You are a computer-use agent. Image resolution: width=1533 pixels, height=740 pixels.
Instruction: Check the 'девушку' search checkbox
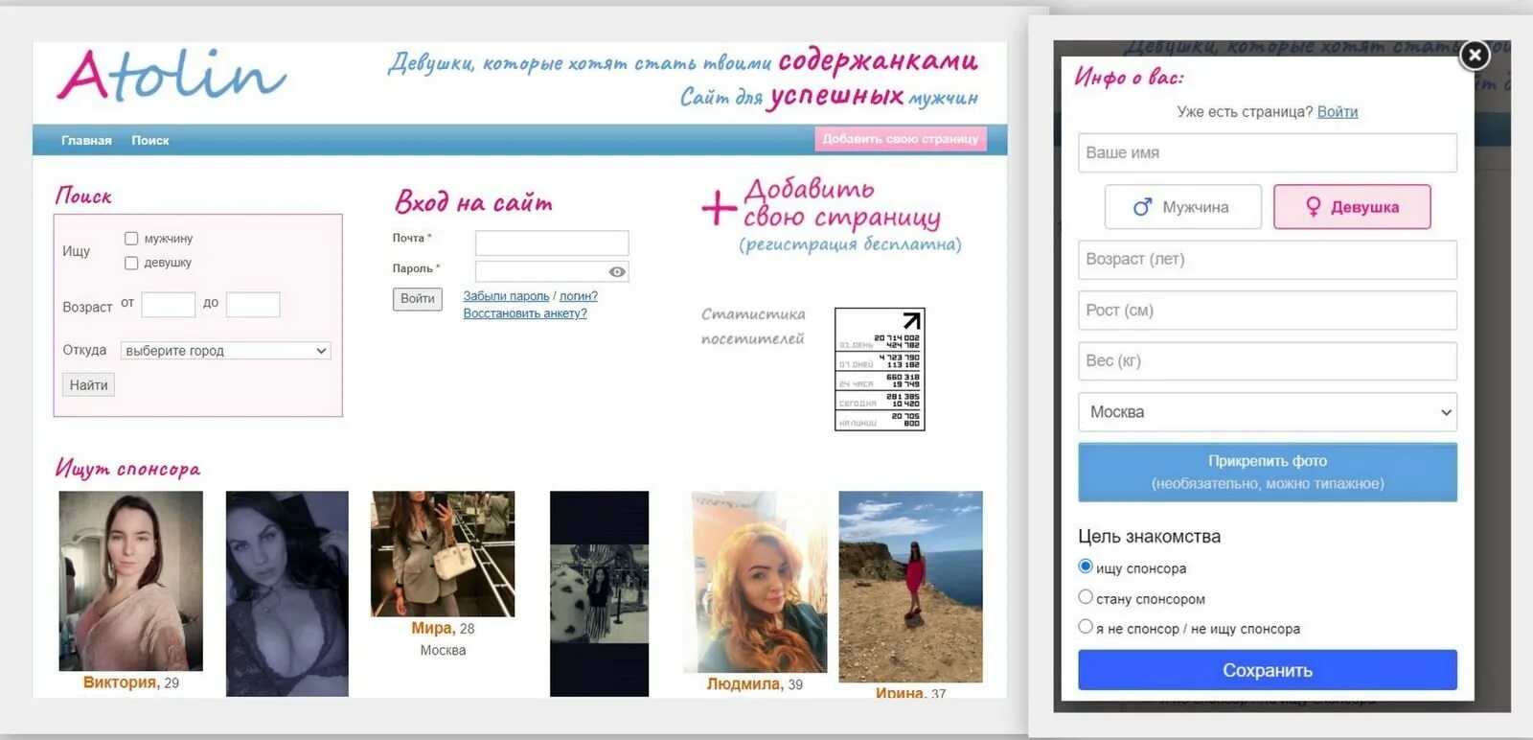tap(131, 263)
